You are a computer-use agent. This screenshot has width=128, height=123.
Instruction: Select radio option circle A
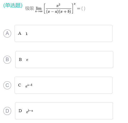click(x=7, y=33)
